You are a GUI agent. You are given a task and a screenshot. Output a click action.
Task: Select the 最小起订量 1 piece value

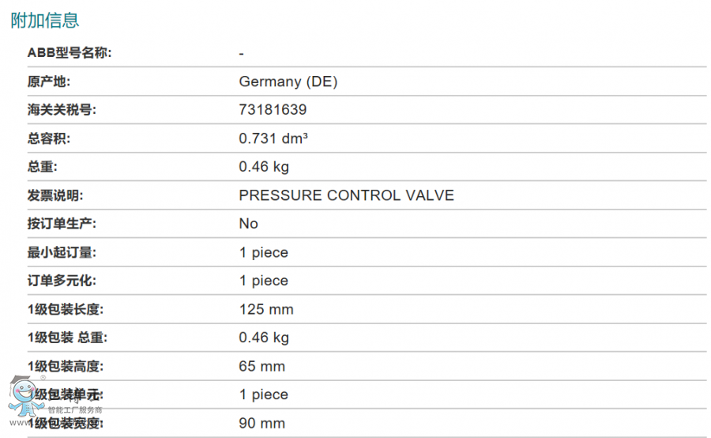(263, 252)
